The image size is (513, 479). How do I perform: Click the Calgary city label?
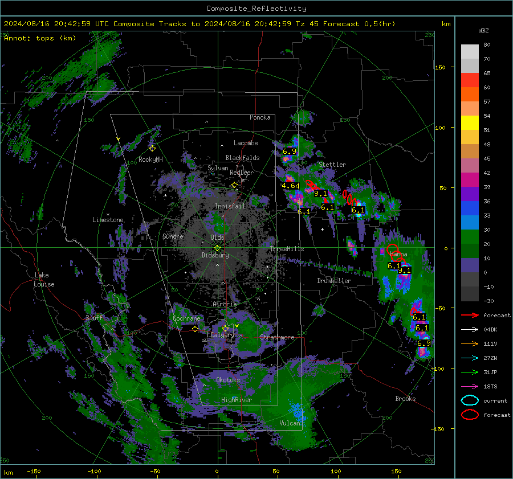(222, 335)
